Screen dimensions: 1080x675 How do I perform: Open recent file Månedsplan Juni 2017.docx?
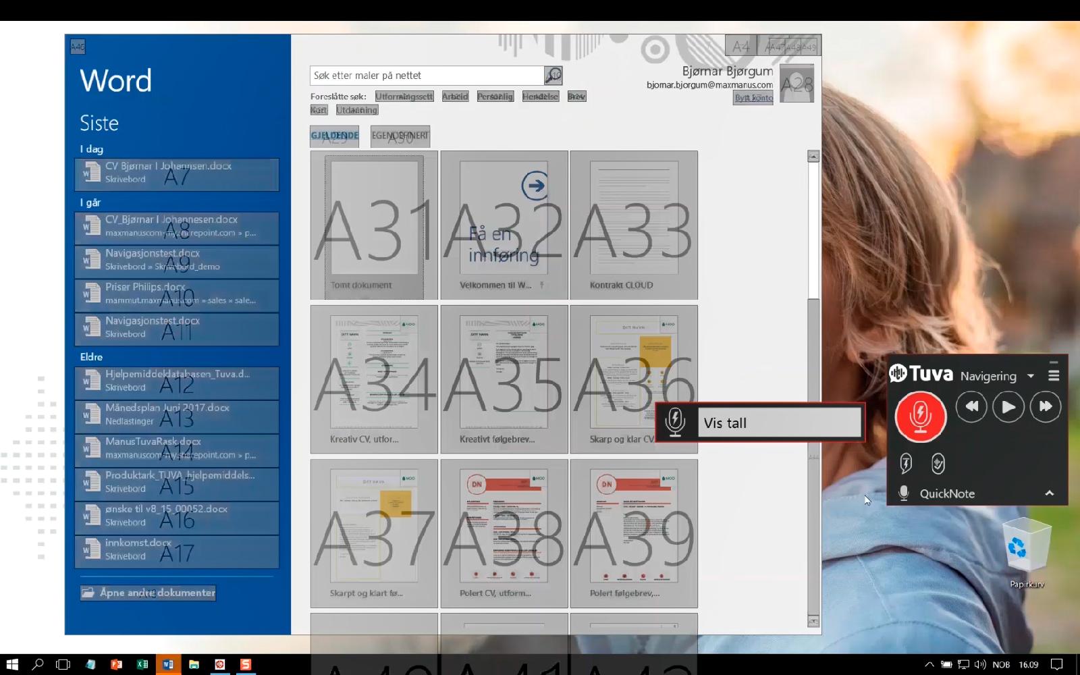point(177,416)
